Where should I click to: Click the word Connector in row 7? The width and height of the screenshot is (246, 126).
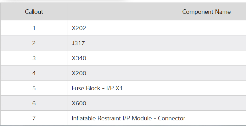click(171, 118)
